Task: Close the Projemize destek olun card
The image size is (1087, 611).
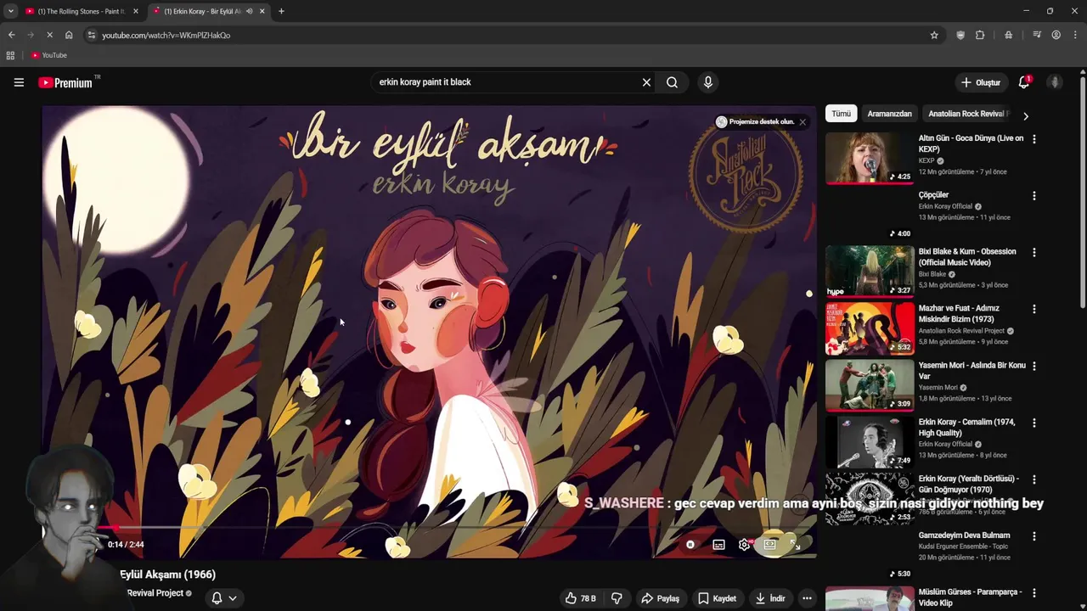Action: [x=803, y=122]
